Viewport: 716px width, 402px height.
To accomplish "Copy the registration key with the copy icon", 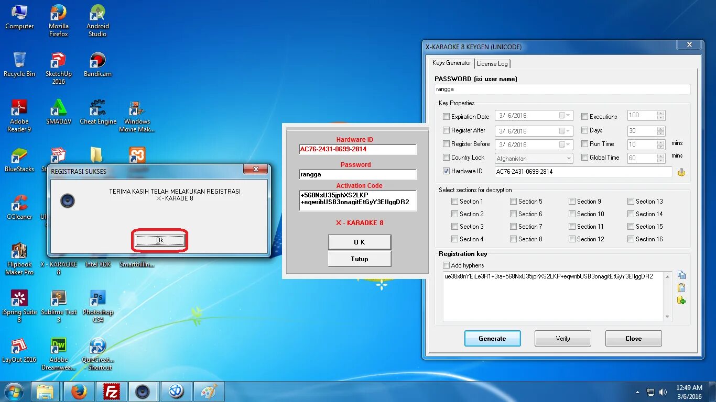I will coord(681,275).
